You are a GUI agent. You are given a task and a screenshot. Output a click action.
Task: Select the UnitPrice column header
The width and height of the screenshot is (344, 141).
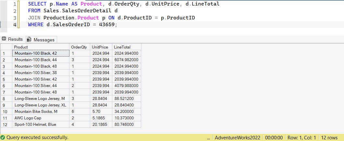pyautogui.click(x=101, y=47)
